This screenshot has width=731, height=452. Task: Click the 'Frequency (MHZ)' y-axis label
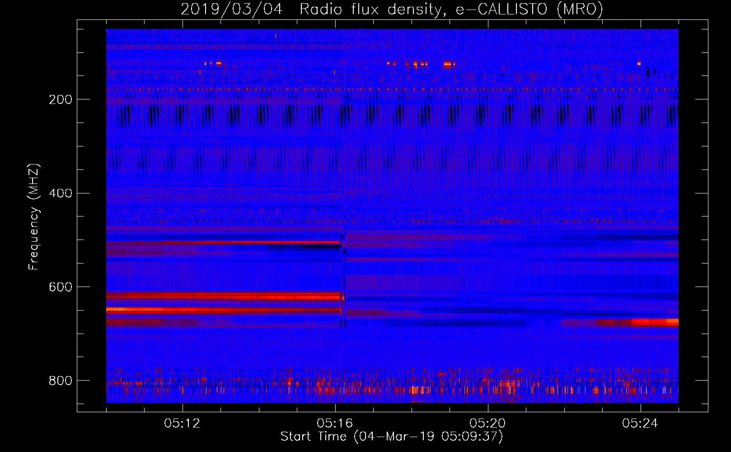34,217
